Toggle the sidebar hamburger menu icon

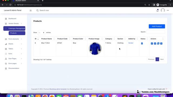(x=31, y=11)
